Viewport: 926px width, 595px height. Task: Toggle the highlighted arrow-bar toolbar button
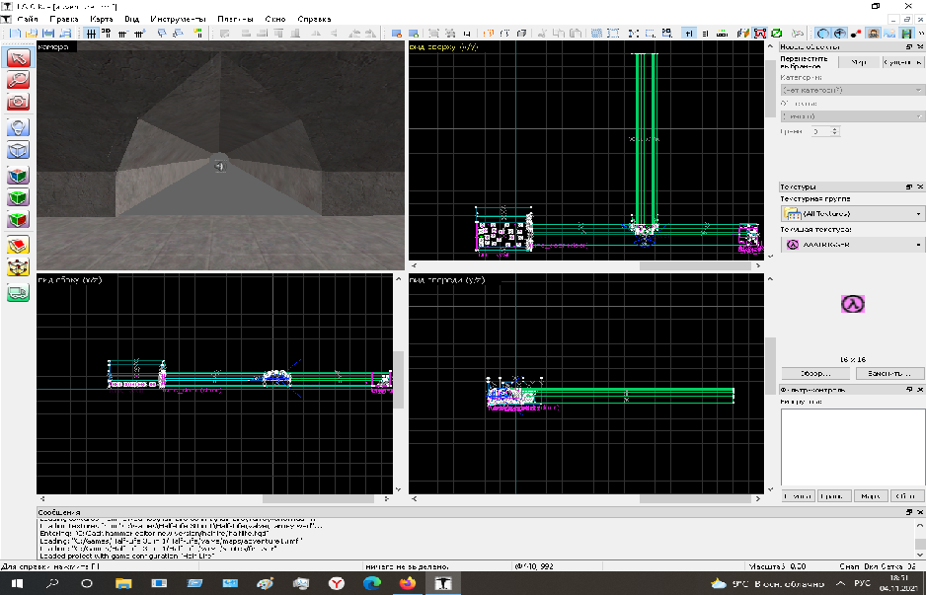coord(689,34)
